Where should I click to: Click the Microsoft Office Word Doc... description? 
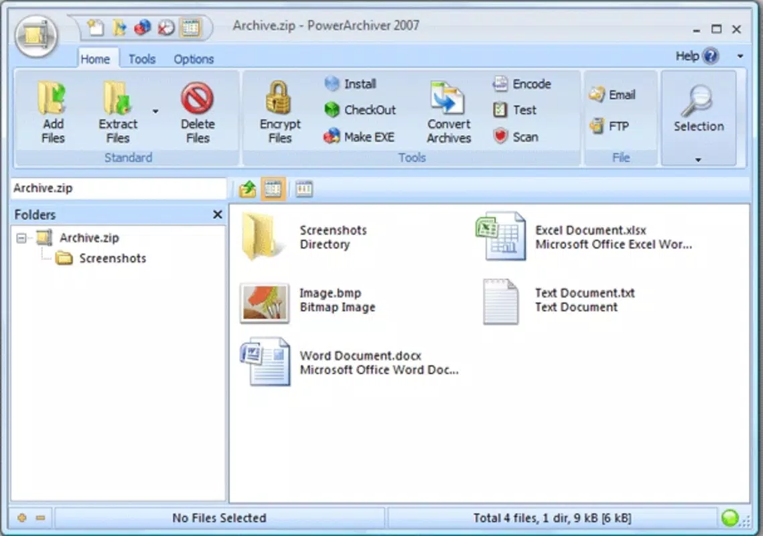tap(379, 370)
